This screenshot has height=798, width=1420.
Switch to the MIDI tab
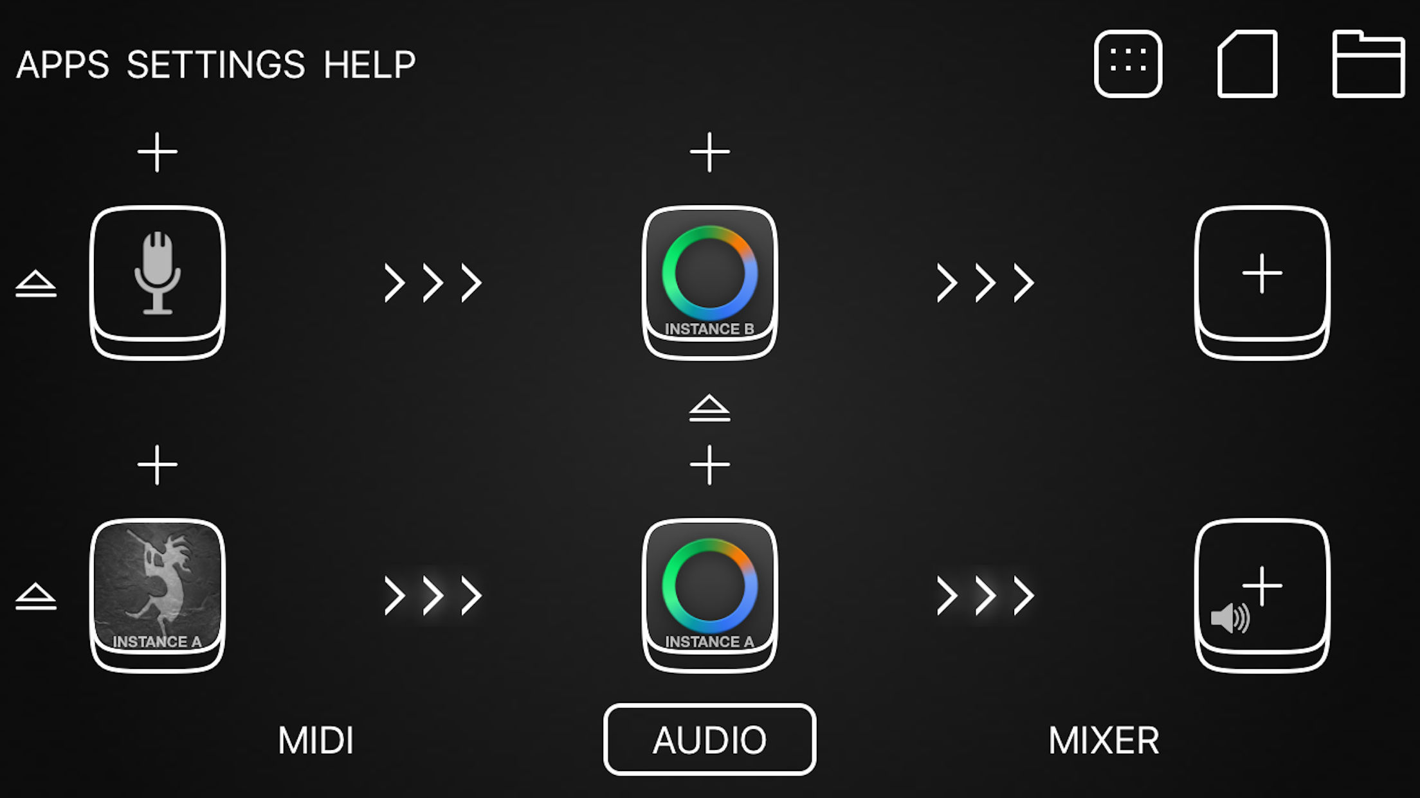point(316,740)
